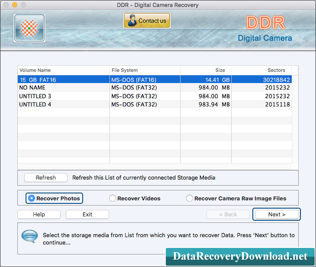This screenshot has height=267, width=316.
Task: Select the Recover Videos option
Action: [x=135, y=198]
